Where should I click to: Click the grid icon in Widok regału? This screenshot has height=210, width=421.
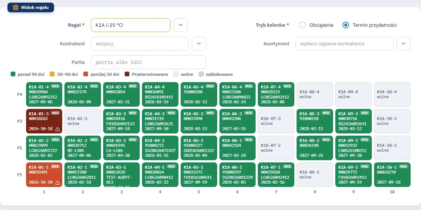(16, 7)
